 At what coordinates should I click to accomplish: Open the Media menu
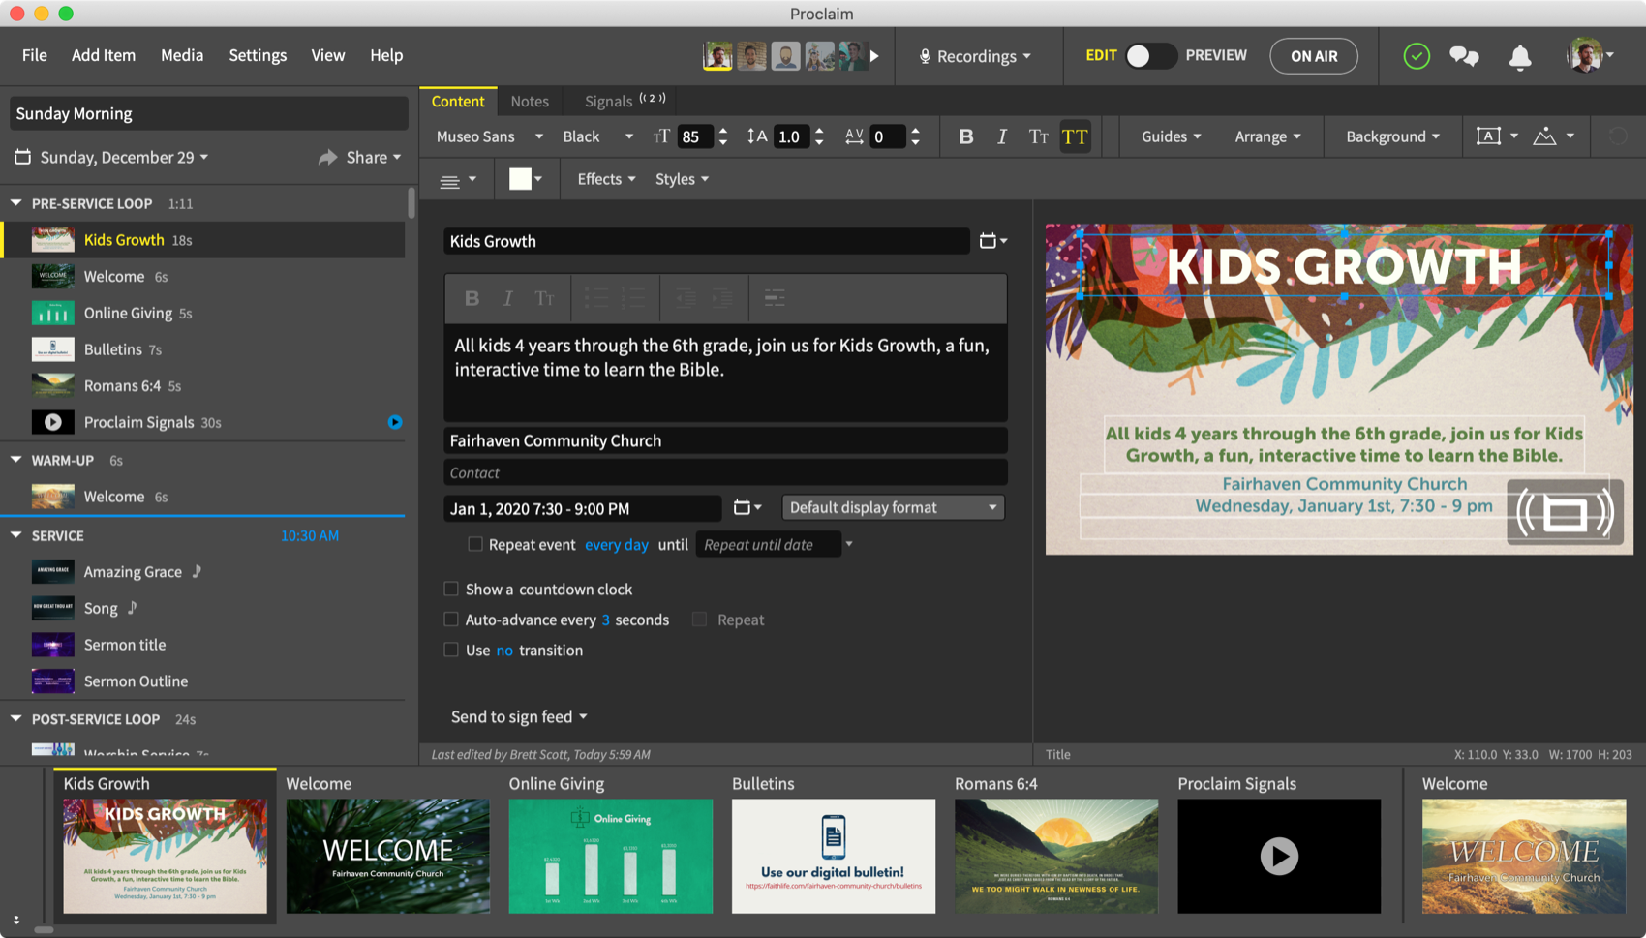(x=182, y=55)
